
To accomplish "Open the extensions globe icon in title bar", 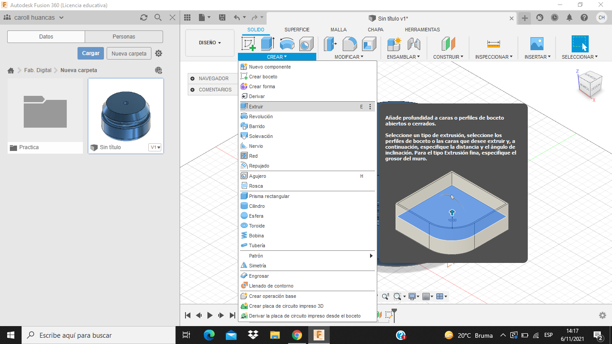I will 540,17.
